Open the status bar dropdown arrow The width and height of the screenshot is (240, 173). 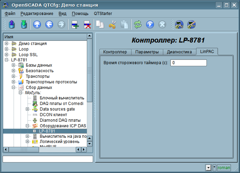coord(208,168)
